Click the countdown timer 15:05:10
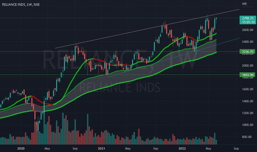 [x=248, y=22]
